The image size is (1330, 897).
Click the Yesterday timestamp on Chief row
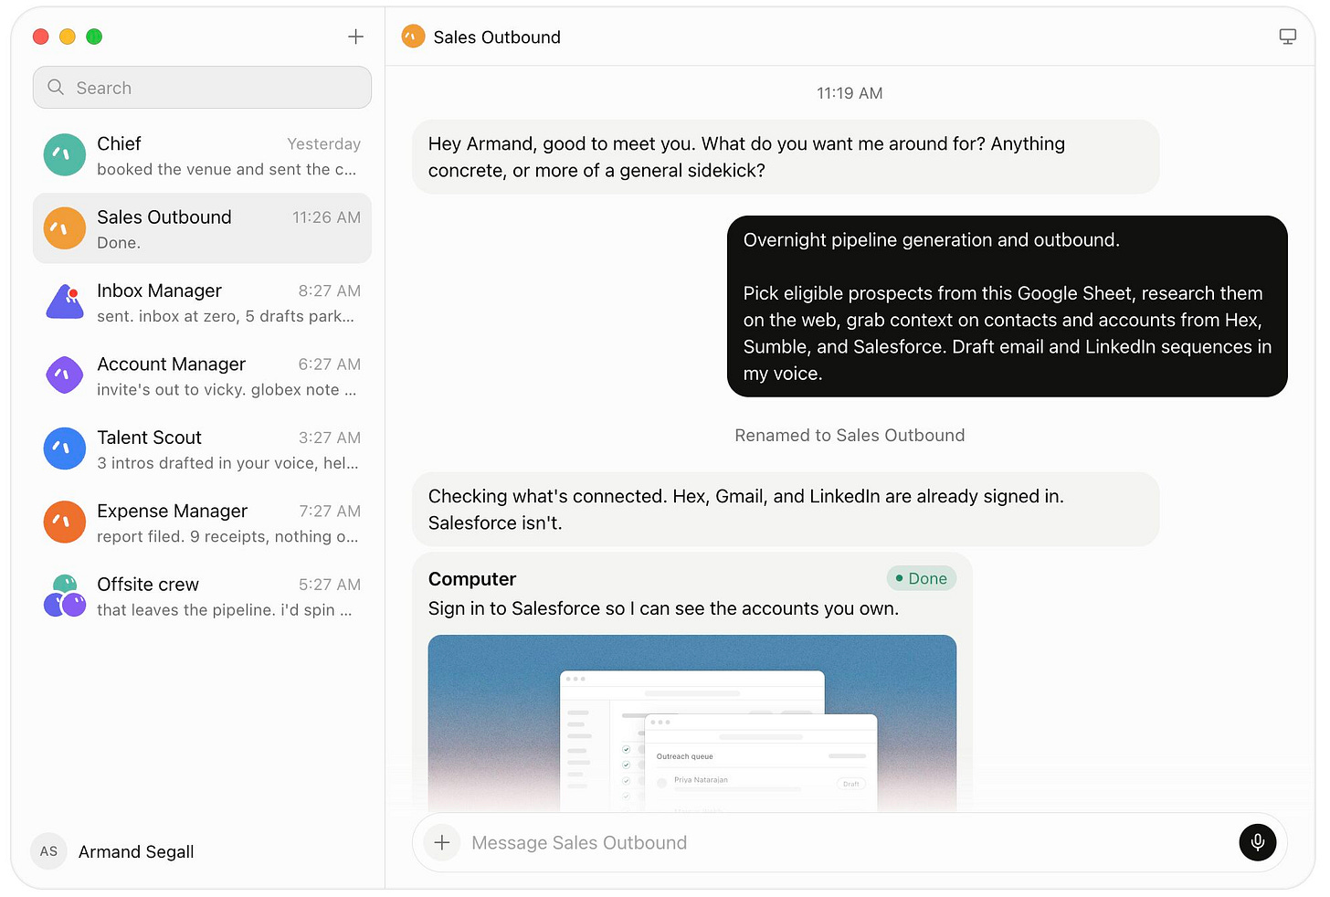(x=323, y=144)
